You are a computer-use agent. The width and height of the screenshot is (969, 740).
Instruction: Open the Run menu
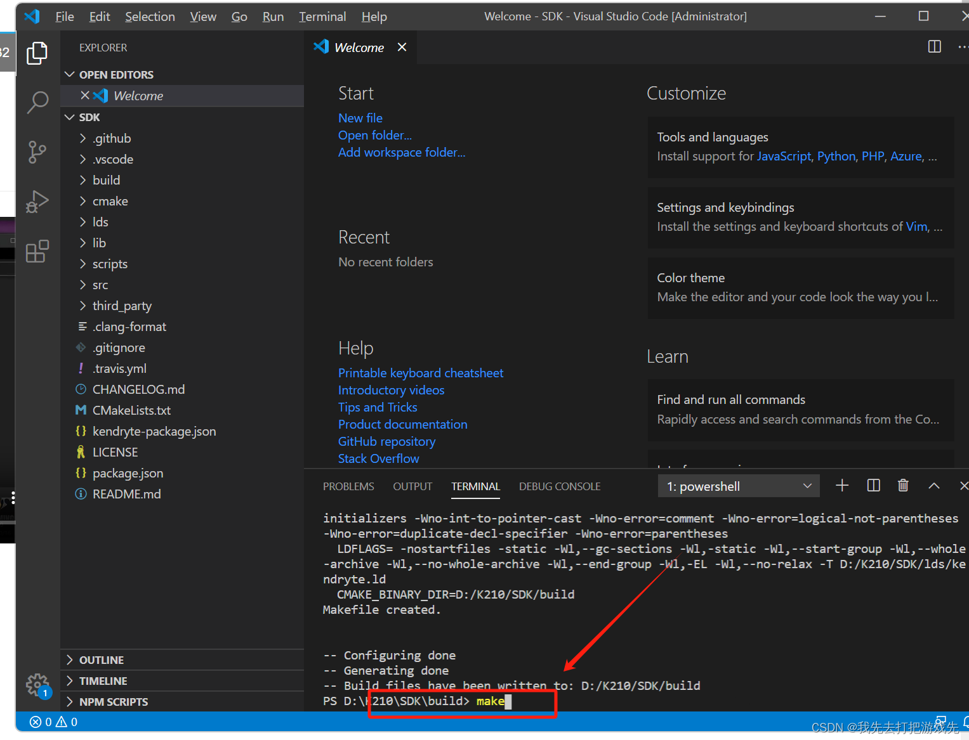click(273, 16)
